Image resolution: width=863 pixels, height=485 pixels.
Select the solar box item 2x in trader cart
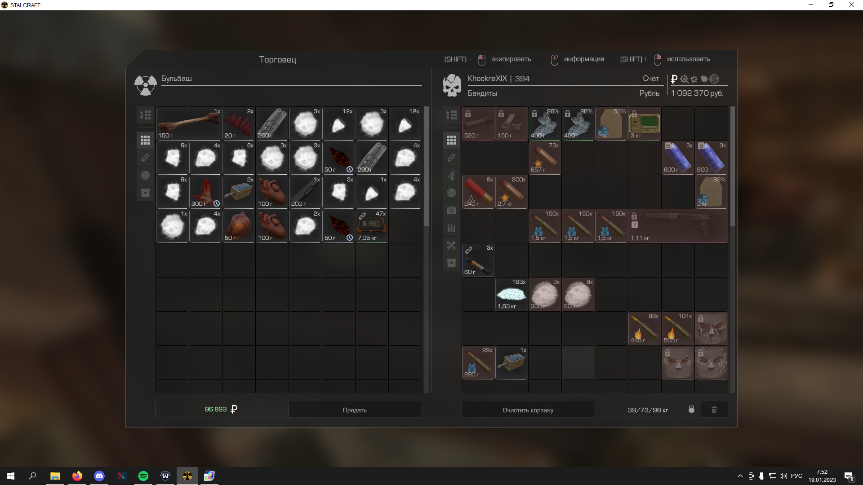coord(239,192)
